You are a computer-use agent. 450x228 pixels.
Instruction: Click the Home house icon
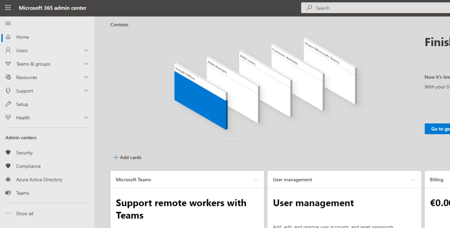pyautogui.click(x=8, y=37)
